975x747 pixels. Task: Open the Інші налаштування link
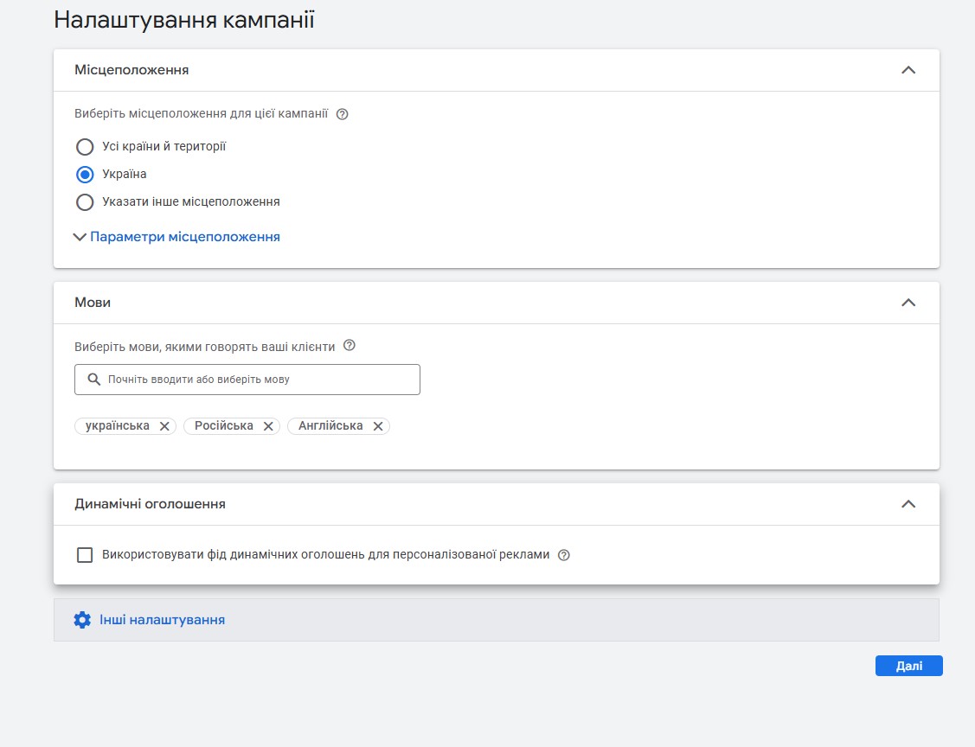tap(162, 620)
